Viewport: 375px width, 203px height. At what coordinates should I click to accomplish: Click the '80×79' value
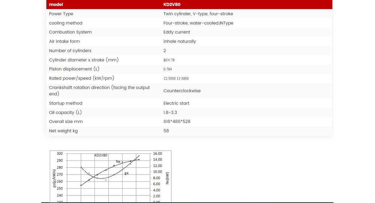coord(169,60)
